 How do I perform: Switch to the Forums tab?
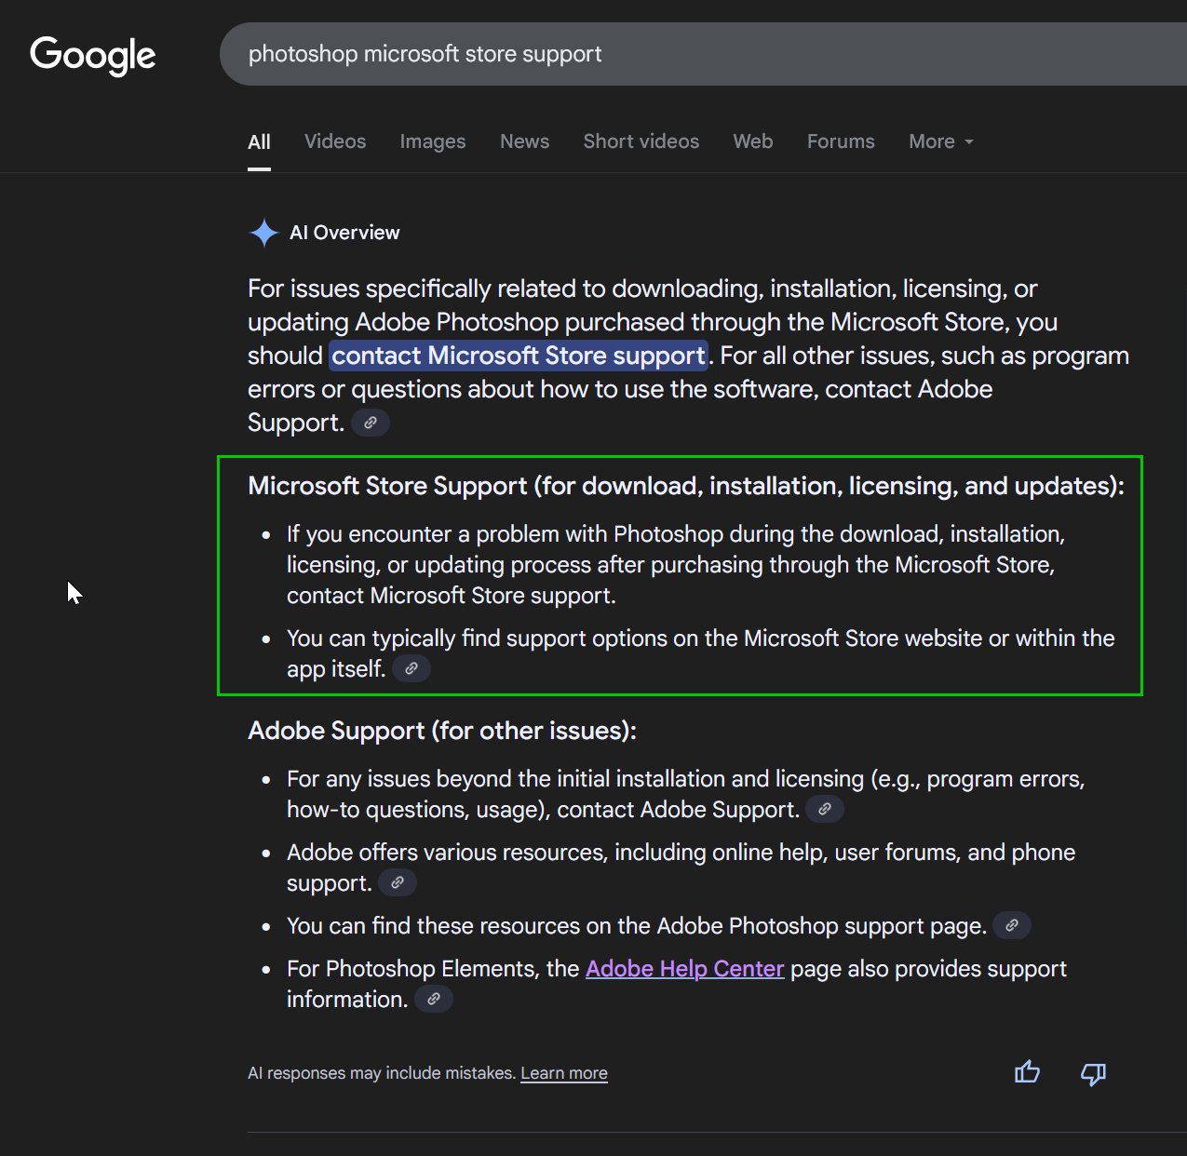pos(840,141)
